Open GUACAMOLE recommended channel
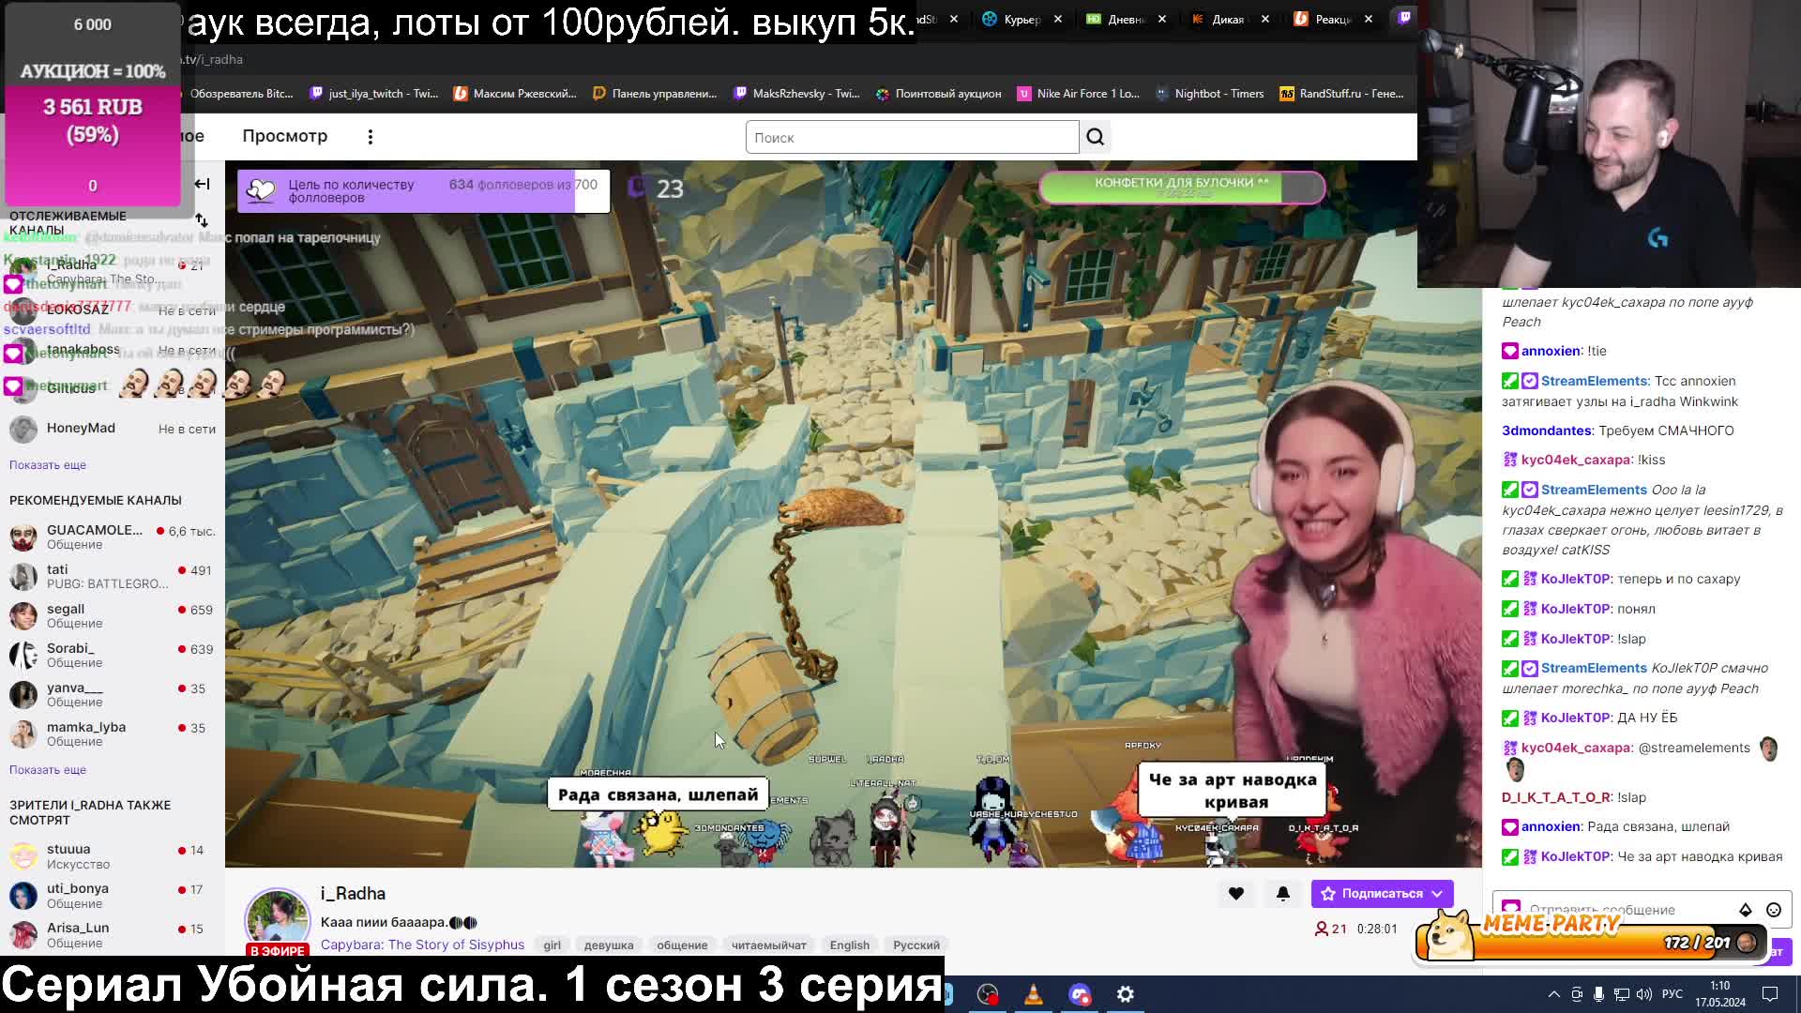1801x1013 pixels. 113,537
